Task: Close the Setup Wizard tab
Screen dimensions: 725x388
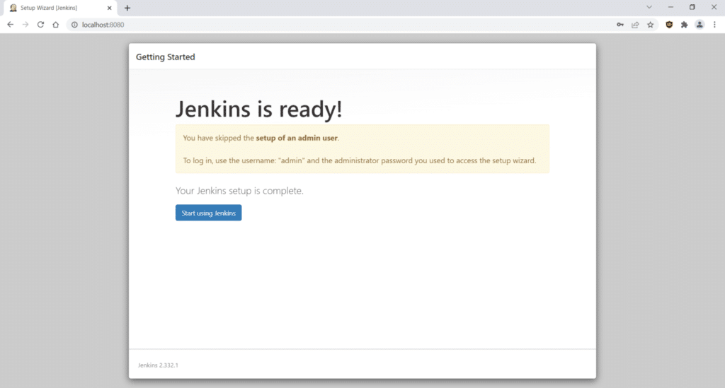Action: [x=110, y=8]
